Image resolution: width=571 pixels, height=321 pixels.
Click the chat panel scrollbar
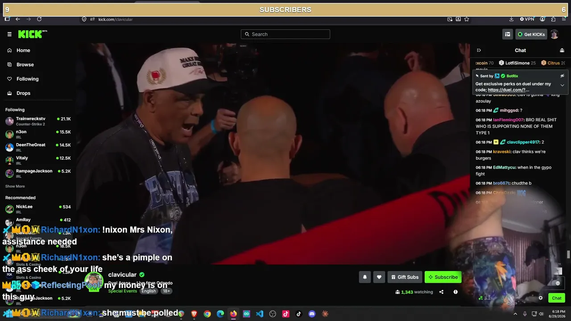tap(568, 255)
